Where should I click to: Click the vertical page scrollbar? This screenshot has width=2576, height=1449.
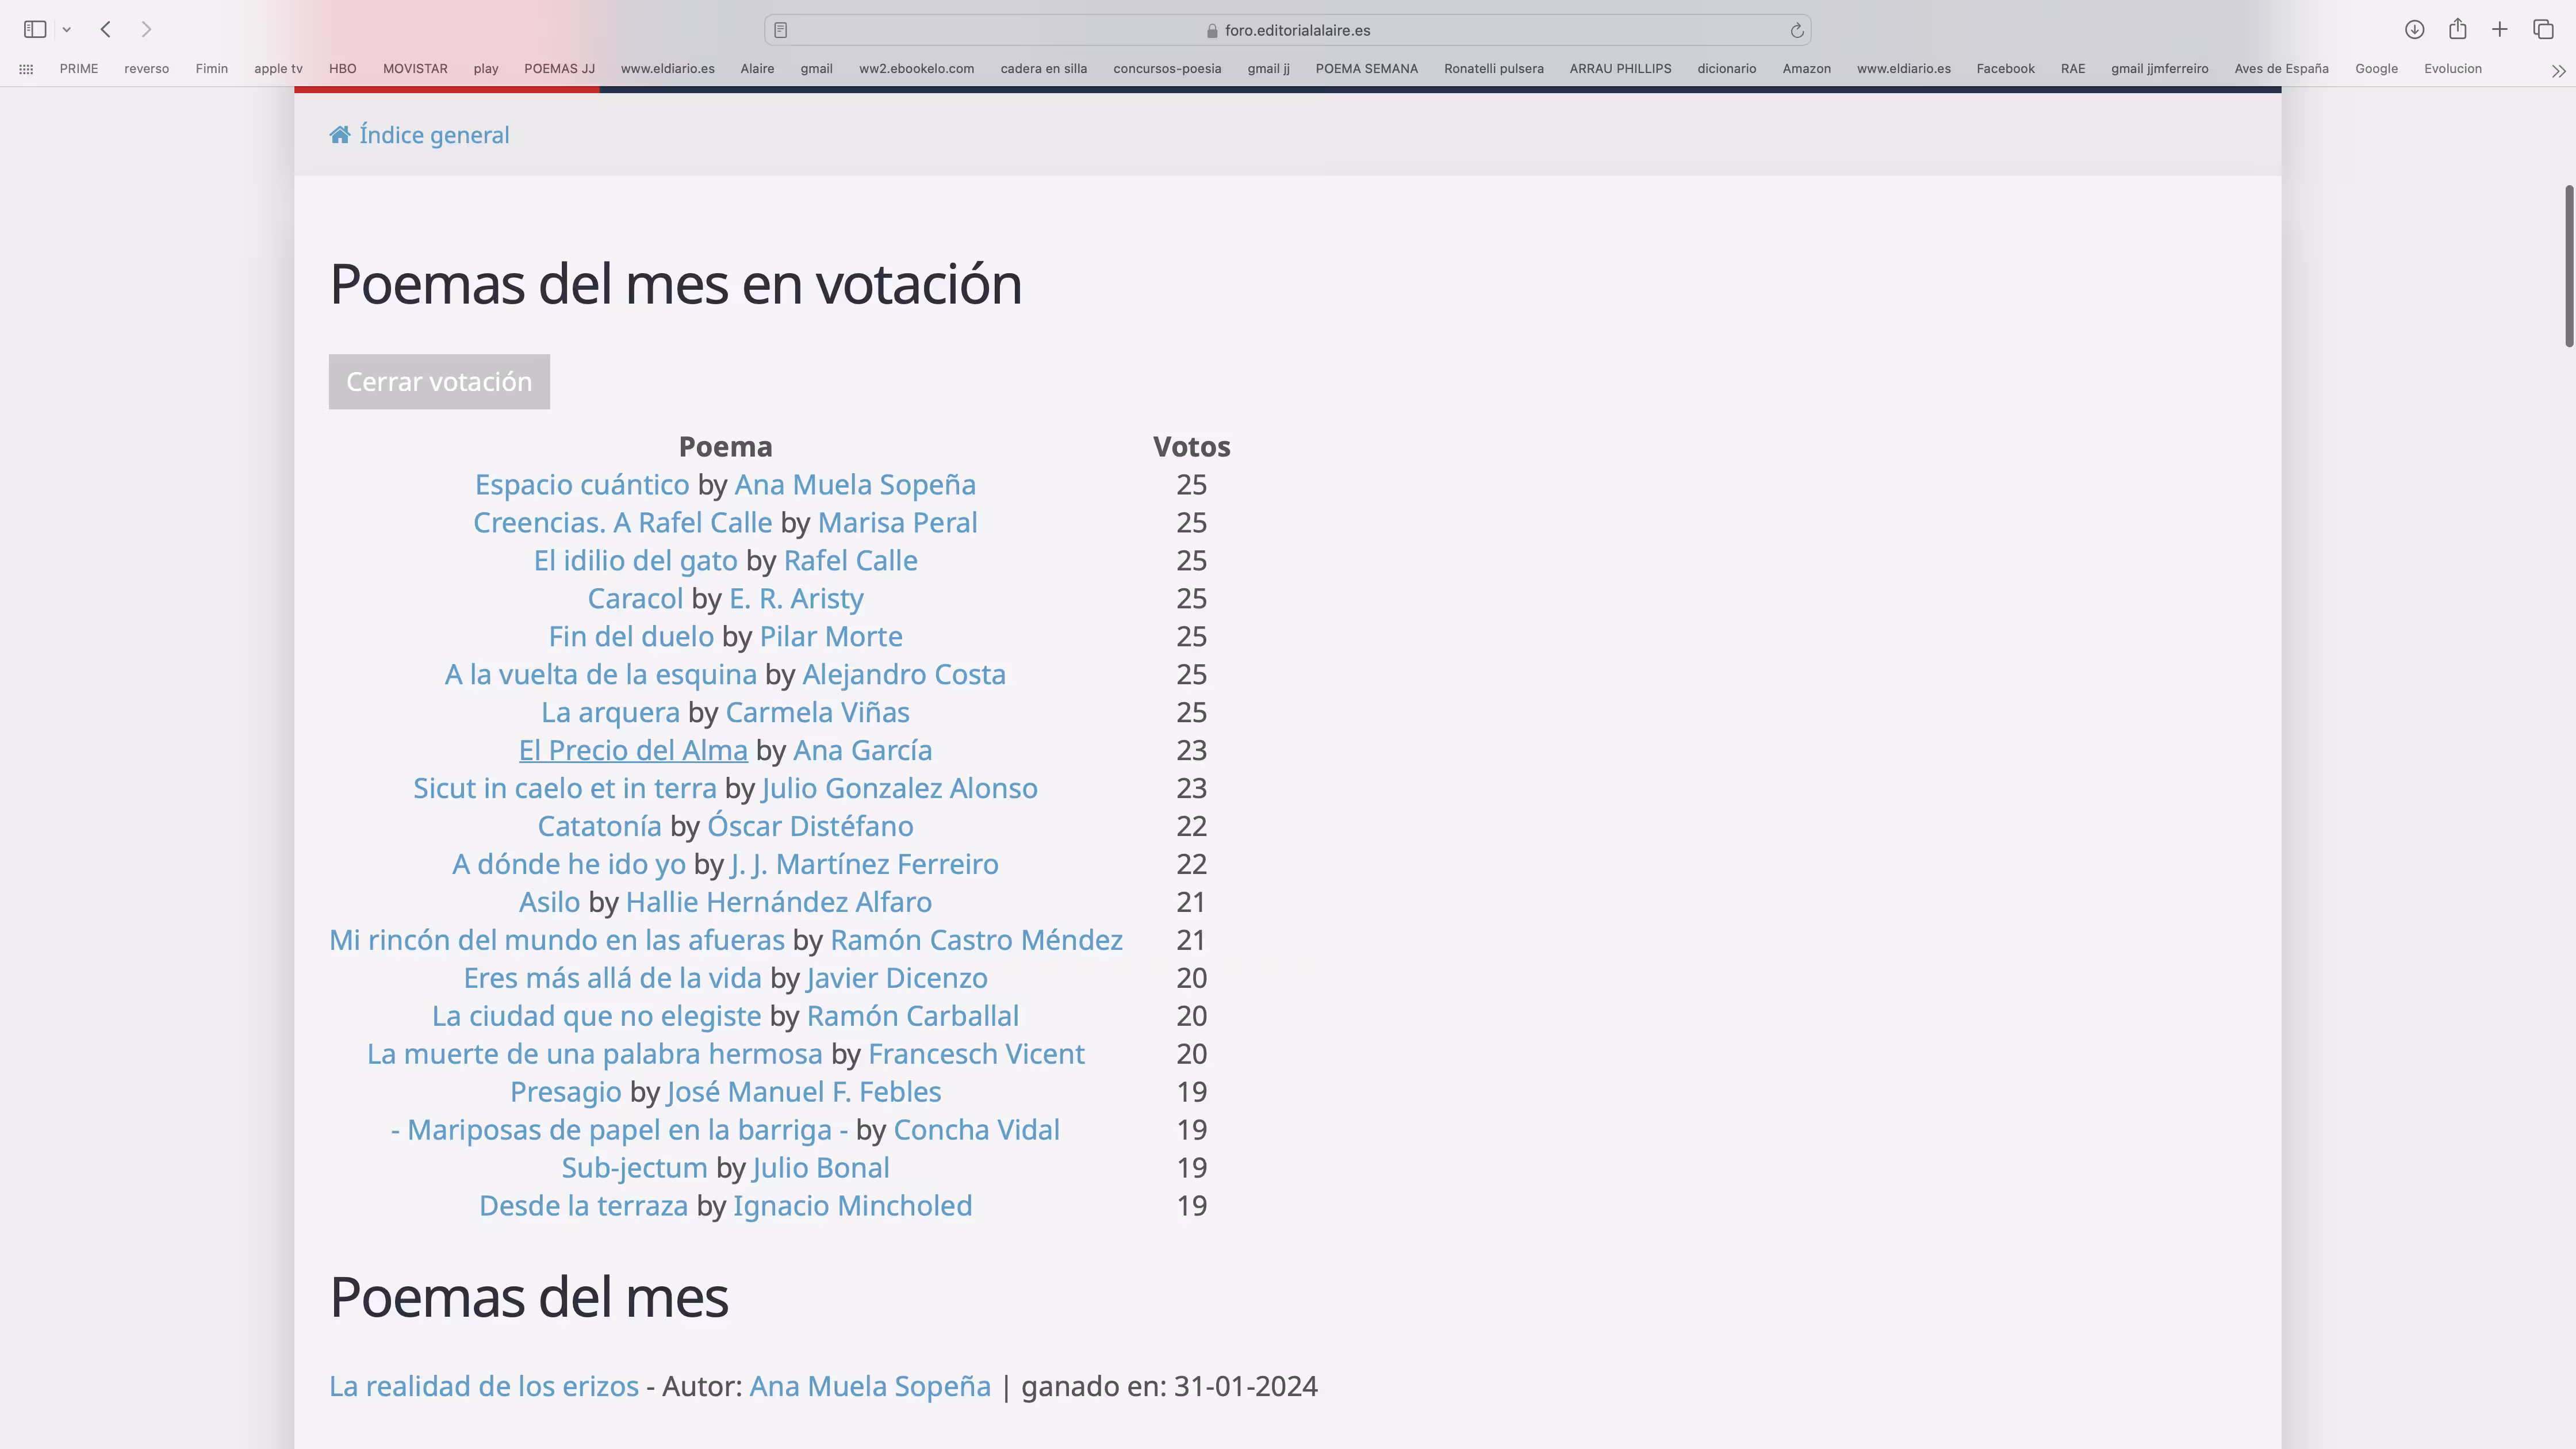2568,266
